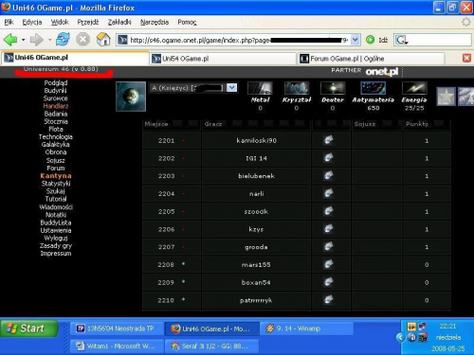Send message to grooda icon
This screenshot has height=355, width=474.
coord(329,246)
